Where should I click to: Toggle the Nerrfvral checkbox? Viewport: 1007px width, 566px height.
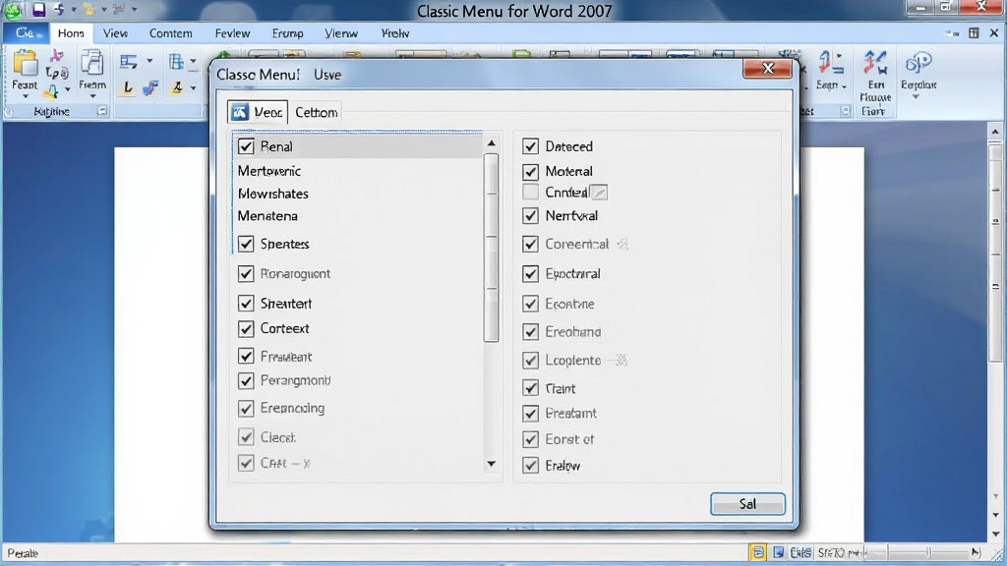(x=530, y=215)
